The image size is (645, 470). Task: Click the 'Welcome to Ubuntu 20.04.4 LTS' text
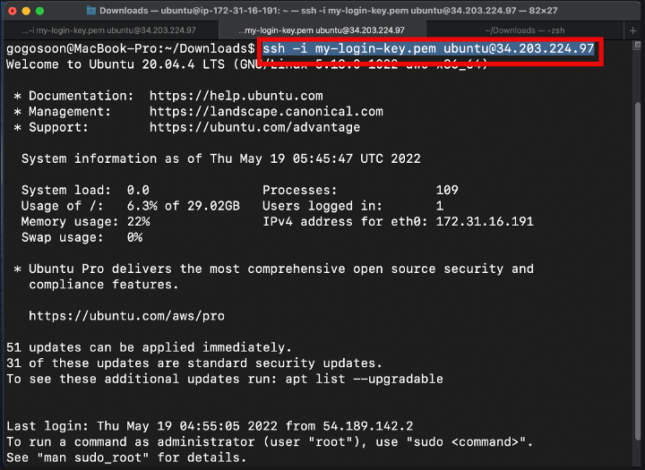[x=116, y=64]
